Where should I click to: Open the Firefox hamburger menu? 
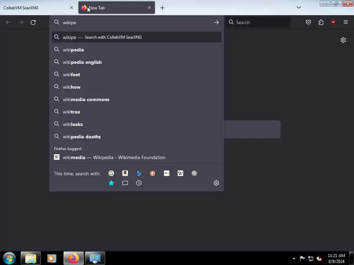[x=346, y=22]
